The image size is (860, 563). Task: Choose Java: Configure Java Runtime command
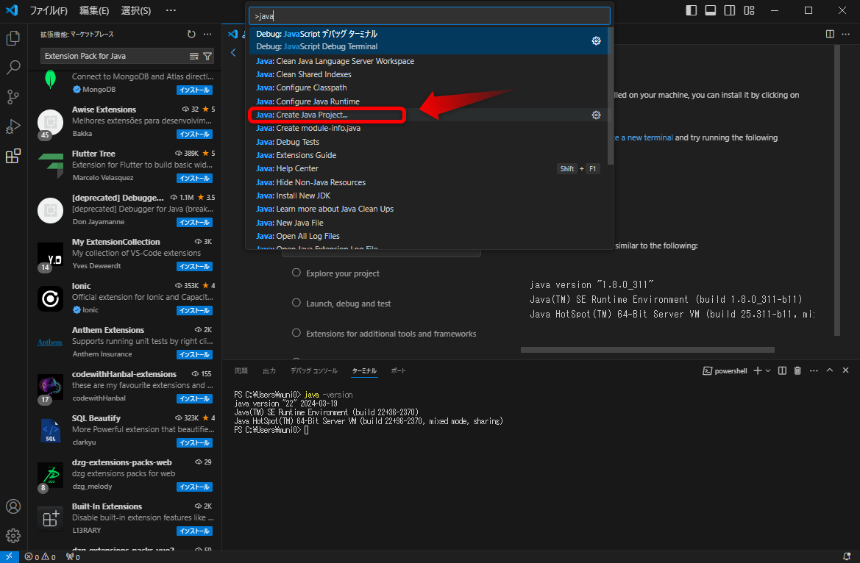(x=428, y=101)
